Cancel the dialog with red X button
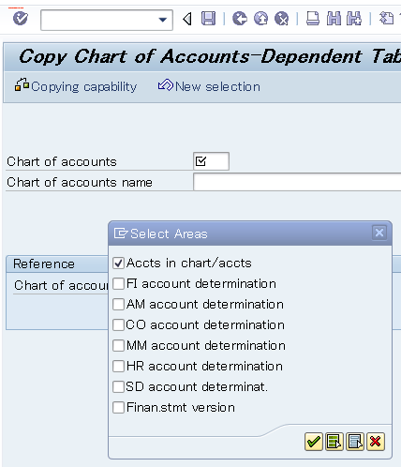 [x=376, y=442]
